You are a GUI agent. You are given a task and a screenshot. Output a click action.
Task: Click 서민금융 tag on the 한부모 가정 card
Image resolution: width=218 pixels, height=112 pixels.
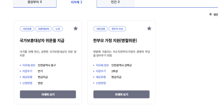click(x=100, y=29)
